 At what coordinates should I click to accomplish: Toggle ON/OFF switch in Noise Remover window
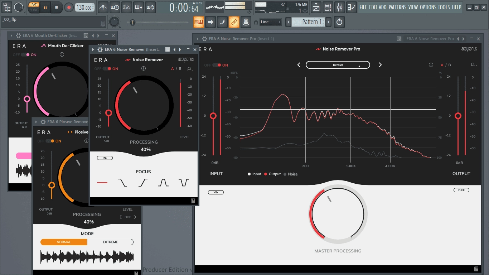106,69
